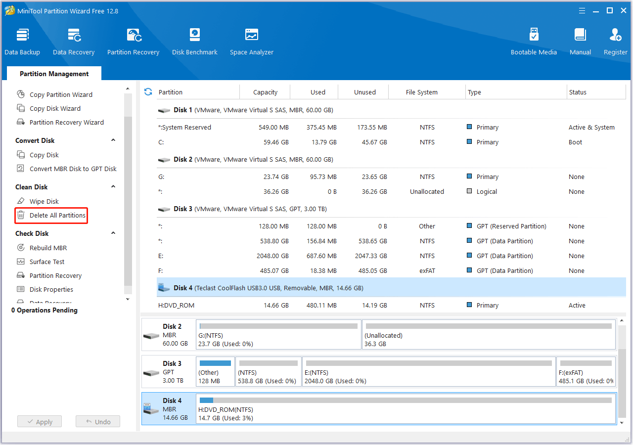
Task: Select the F: exFAT partition row
Action: 391,270
